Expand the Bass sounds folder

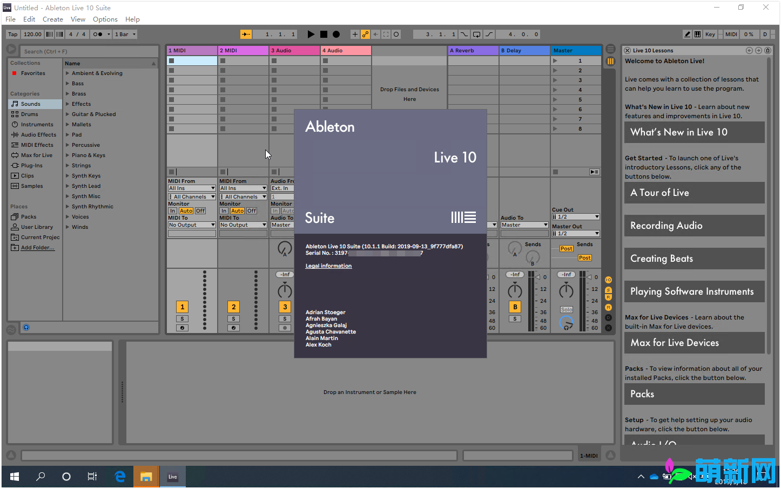[68, 83]
